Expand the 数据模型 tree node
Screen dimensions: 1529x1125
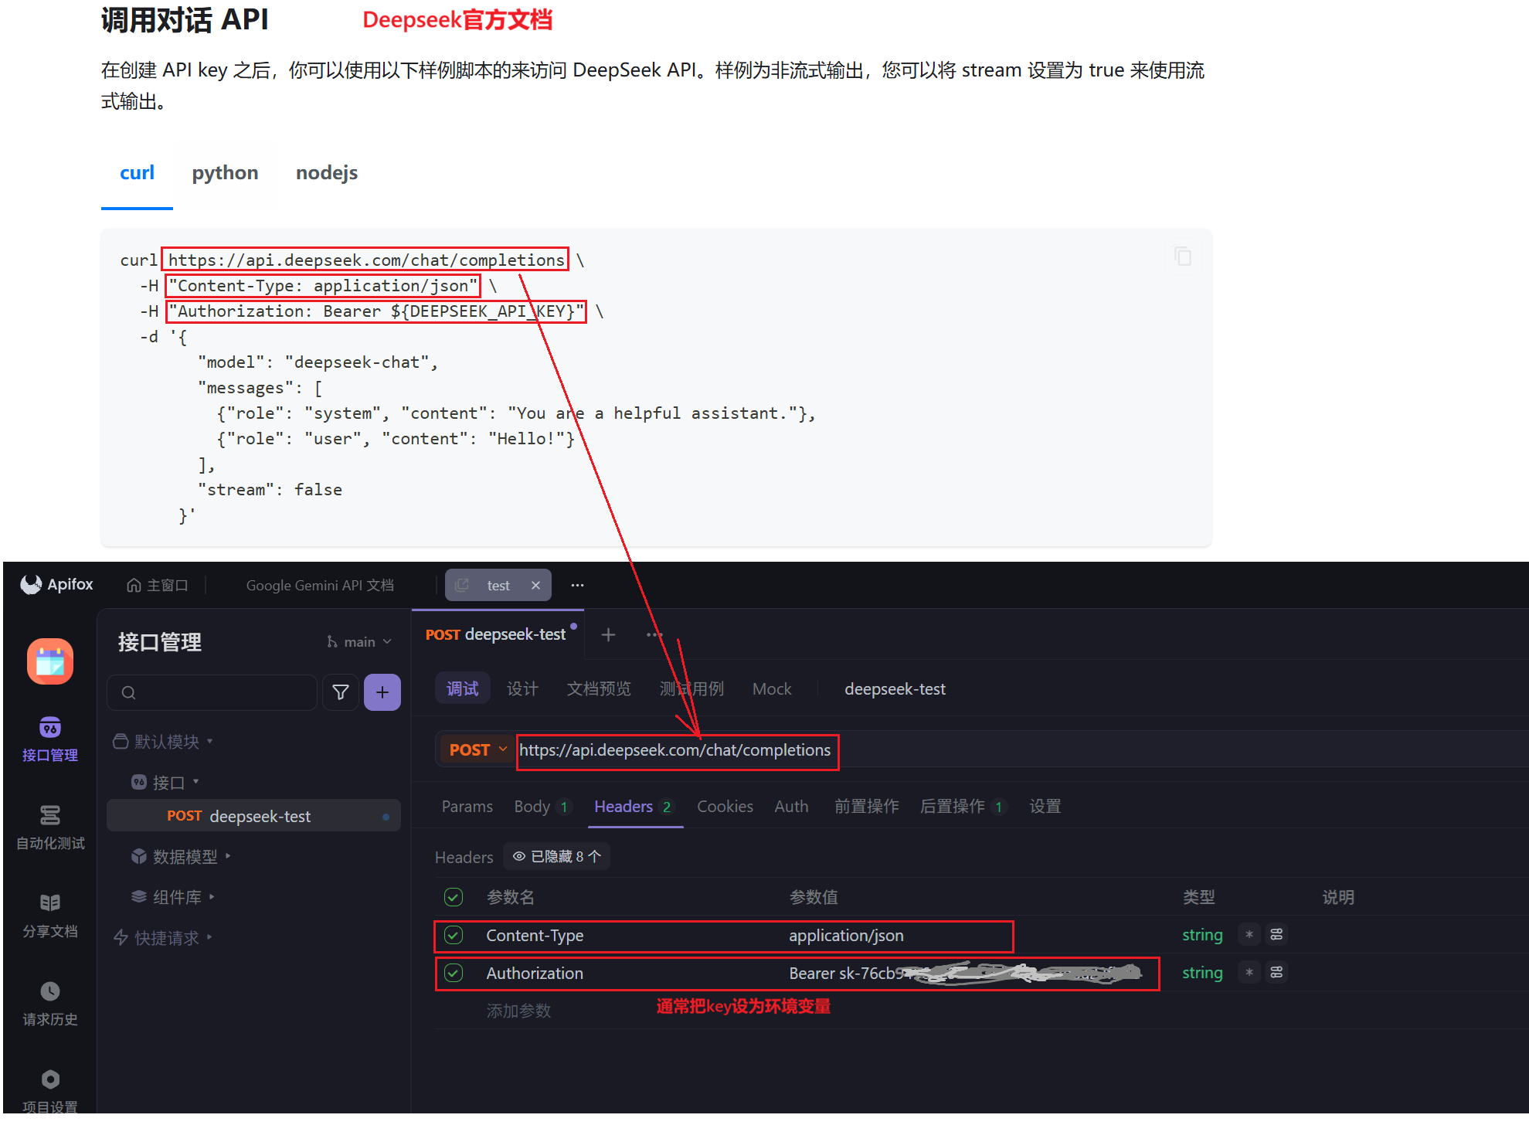(x=185, y=856)
